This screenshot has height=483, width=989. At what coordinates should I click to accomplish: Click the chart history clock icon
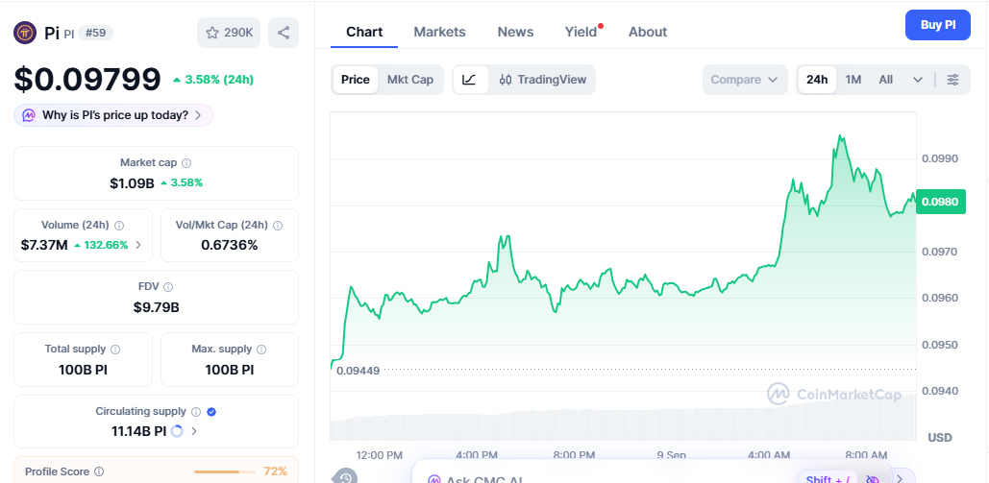click(x=346, y=477)
